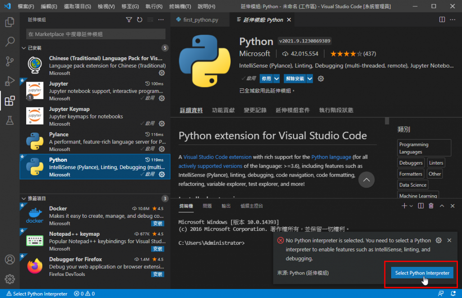Open Data Science category tag
This screenshot has height=298, width=462.
click(412, 185)
